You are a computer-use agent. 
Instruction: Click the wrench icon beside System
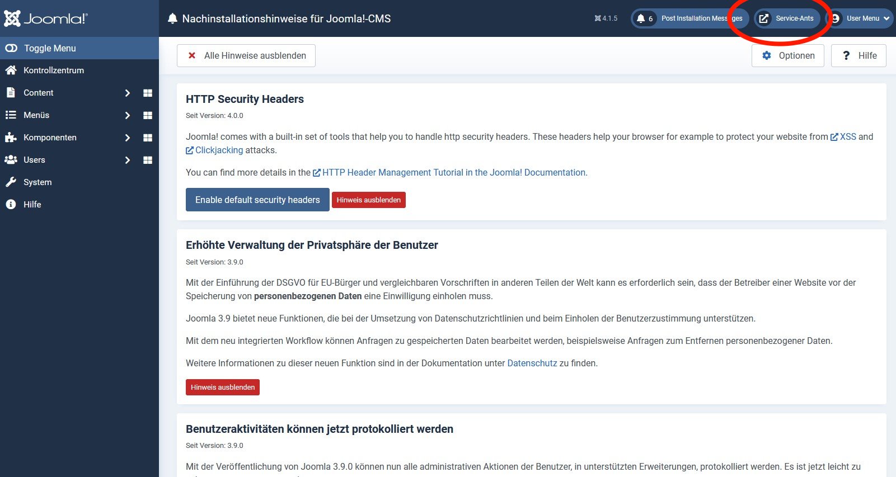(x=11, y=182)
